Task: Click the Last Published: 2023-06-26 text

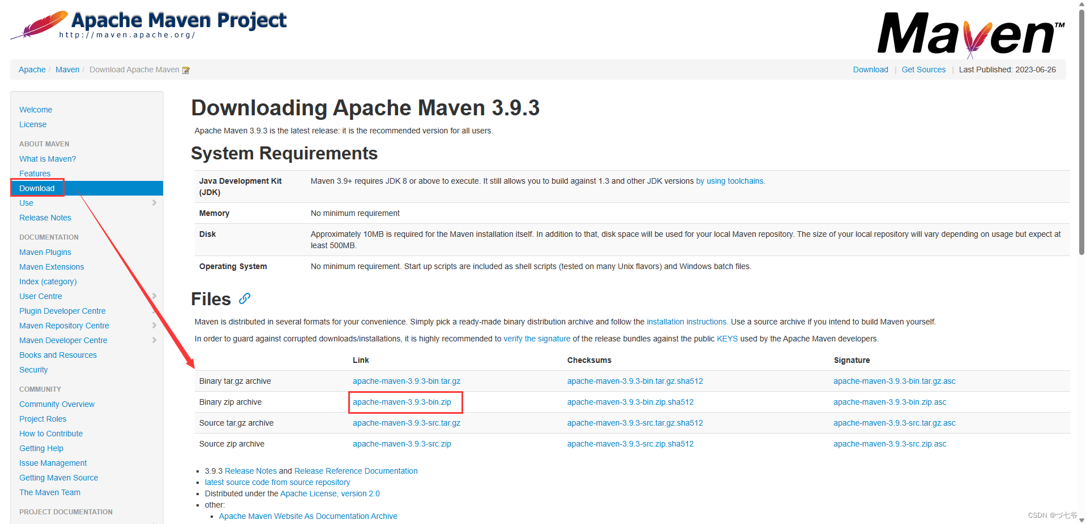Action: click(1007, 70)
